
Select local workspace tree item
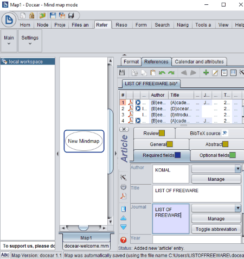pos(28,61)
